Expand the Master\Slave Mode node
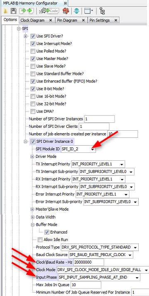Image resolution: width=149 pixels, height=296 pixels. tap(32, 209)
